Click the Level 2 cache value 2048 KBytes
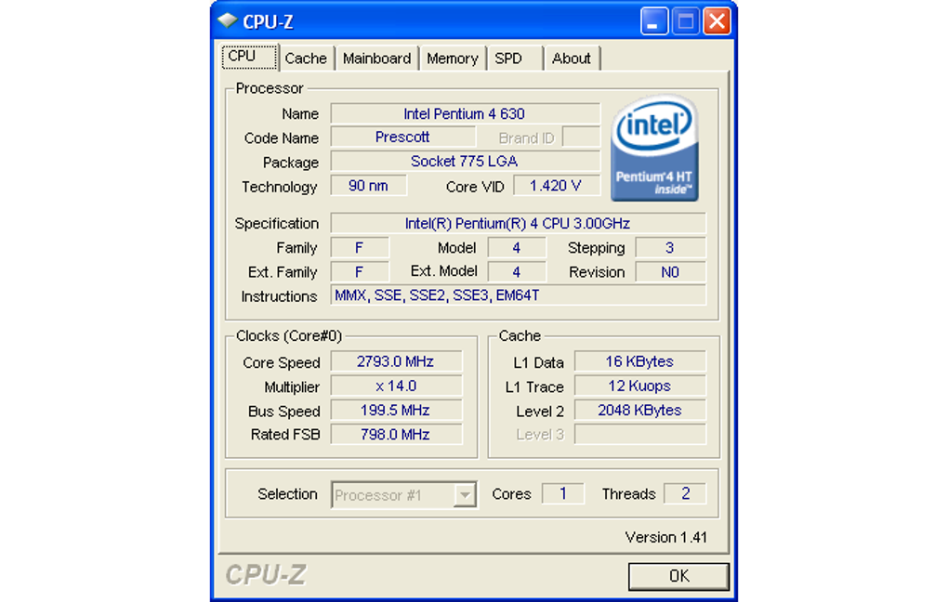The width and height of the screenshot is (948, 602). coord(639,410)
